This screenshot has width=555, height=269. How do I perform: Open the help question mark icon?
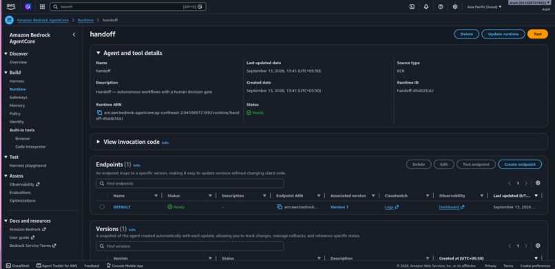(441, 6)
